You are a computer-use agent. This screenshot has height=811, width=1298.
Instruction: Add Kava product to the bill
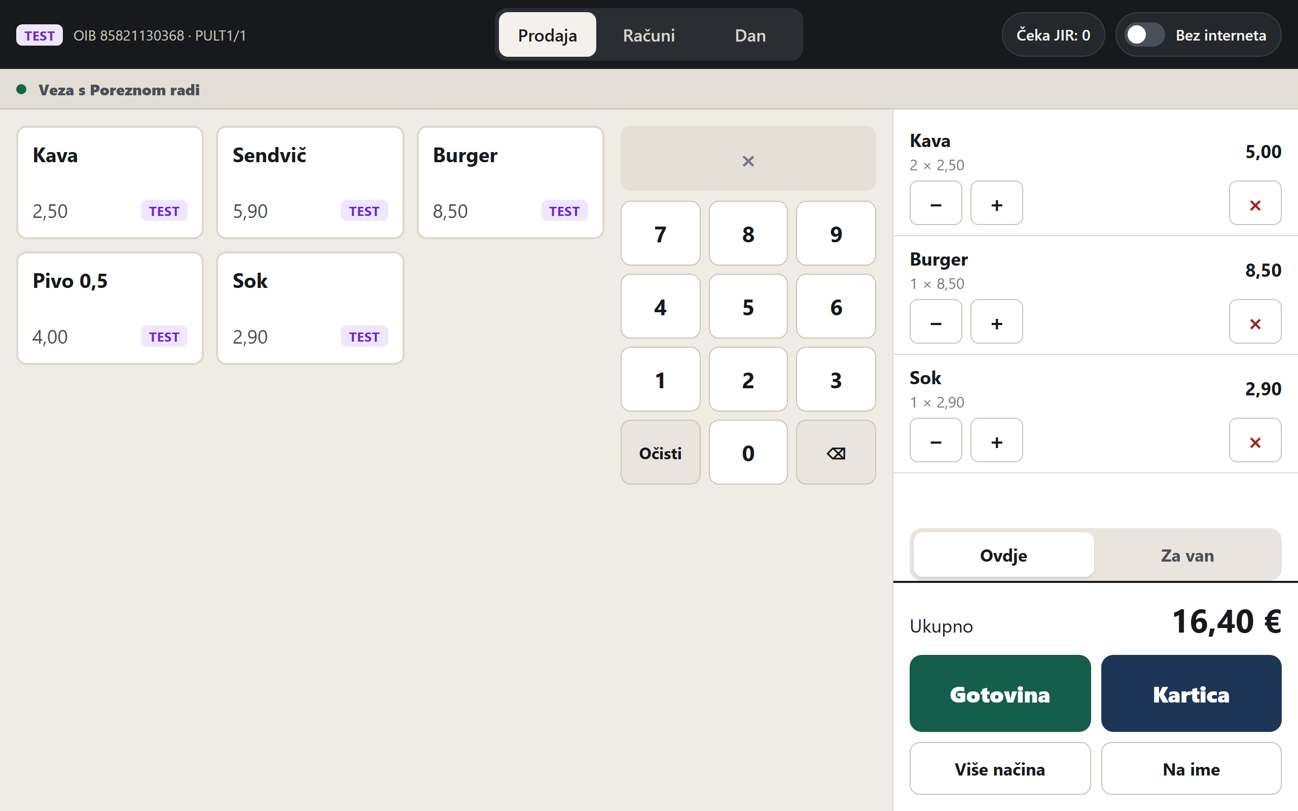(110, 182)
